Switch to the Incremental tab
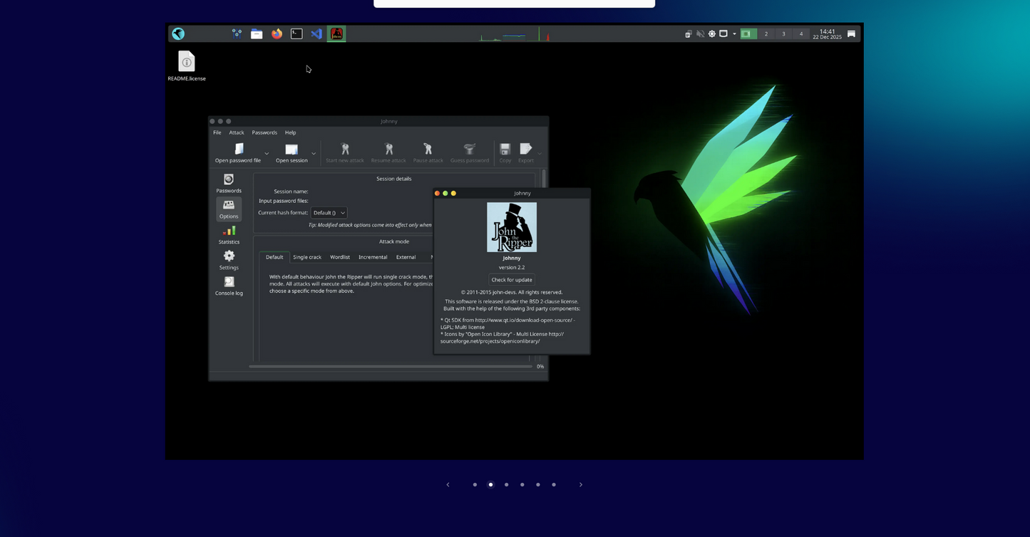The image size is (1030, 537). pos(373,257)
